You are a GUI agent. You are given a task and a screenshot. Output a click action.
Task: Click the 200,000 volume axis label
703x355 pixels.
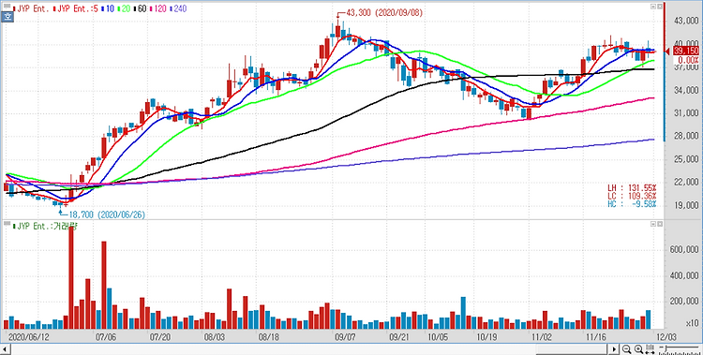pos(684,302)
